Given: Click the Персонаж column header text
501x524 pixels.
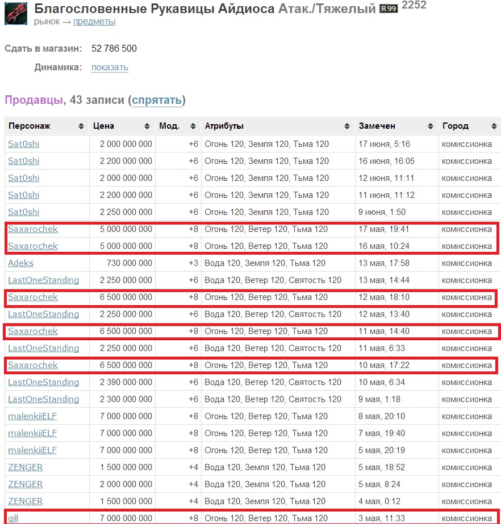Looking at the screenshot, I should click(x=30, y=126).
